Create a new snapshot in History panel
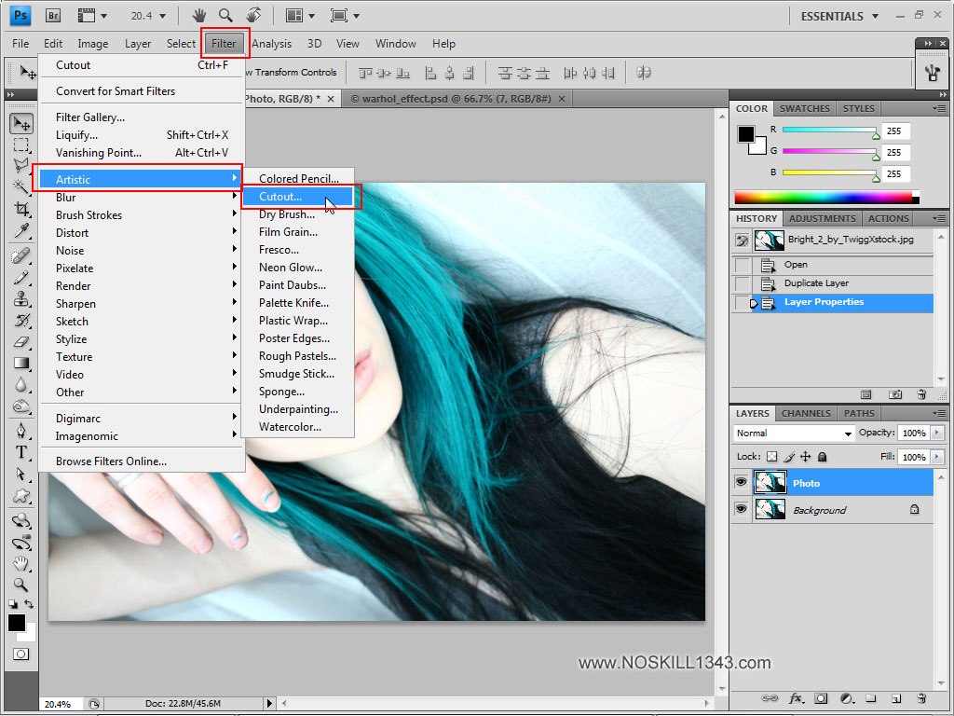Viewport: 954px width, 716px height. (895, 394)
